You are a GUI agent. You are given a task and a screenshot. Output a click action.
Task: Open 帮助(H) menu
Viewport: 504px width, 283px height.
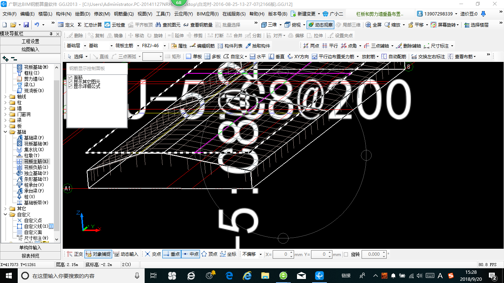pos(257,14)
